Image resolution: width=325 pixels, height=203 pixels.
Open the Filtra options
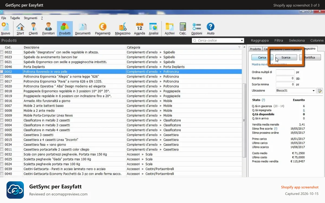coord(279,40)
